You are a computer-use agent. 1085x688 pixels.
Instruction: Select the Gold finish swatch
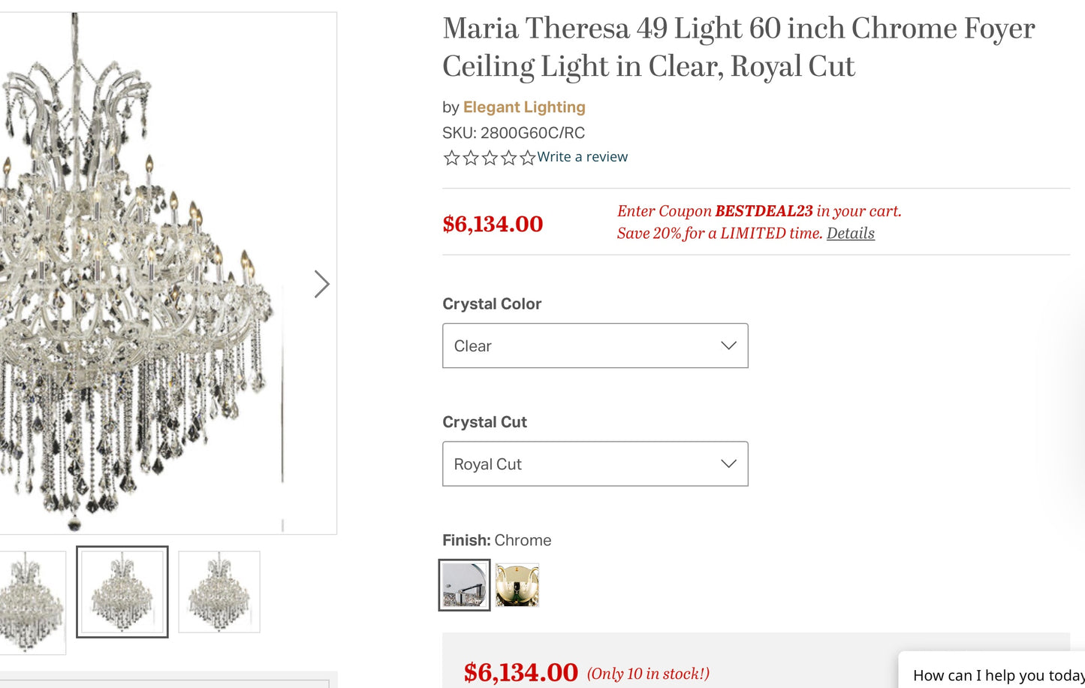click(518, 585)
